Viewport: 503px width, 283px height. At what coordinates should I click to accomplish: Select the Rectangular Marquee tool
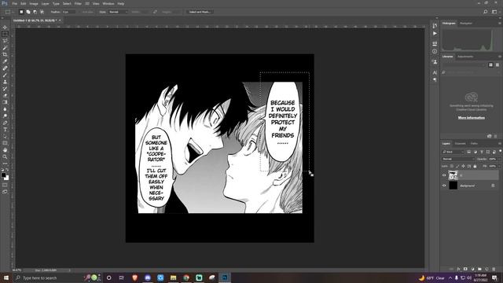click(5, 34)
